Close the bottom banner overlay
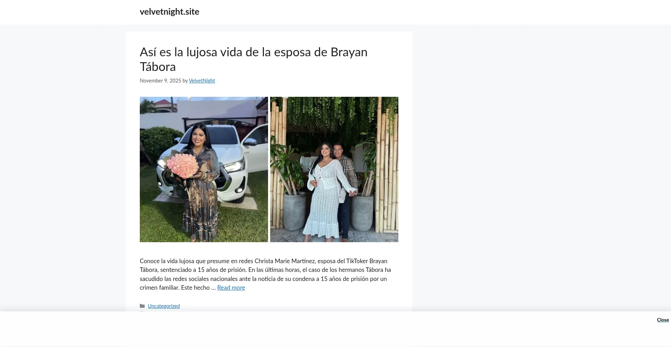 (x=663, y=320)
